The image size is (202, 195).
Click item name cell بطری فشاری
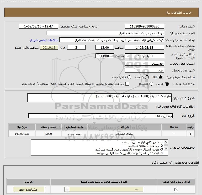(x=124, y=134)
